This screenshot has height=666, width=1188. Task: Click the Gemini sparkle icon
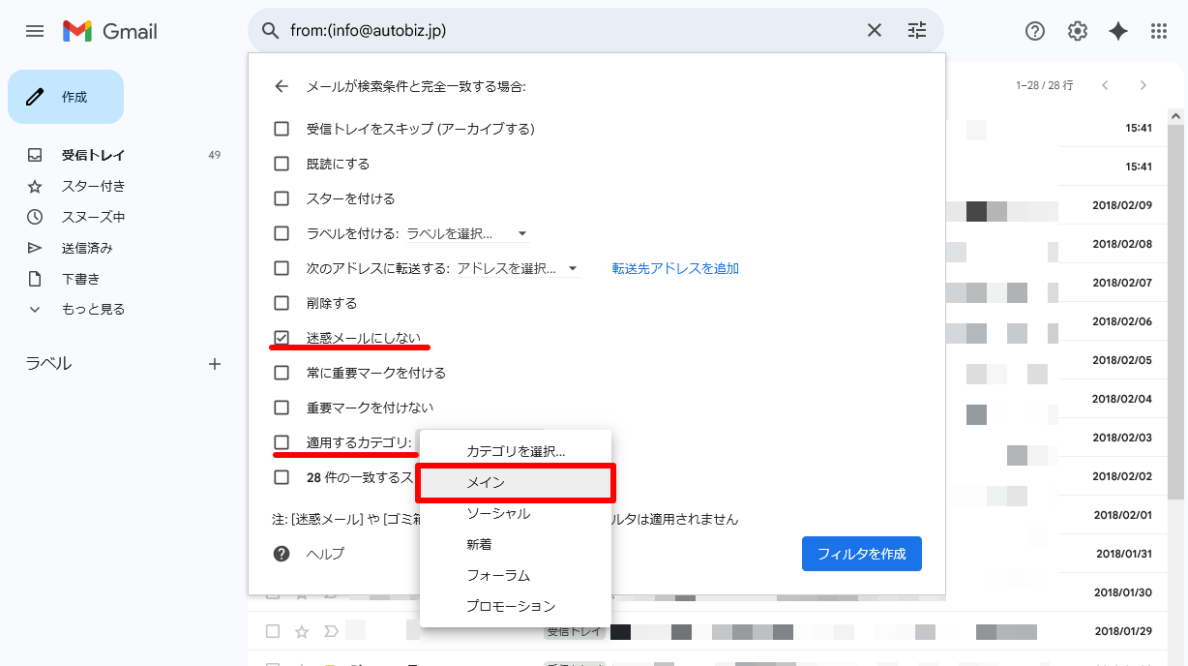click(1118, 31)
